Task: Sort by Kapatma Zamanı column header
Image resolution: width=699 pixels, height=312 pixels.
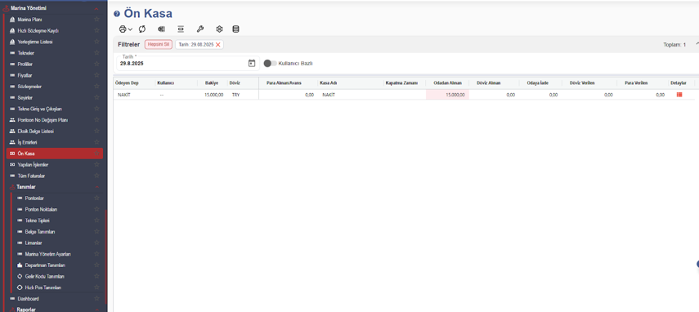Action: [401, 82]
